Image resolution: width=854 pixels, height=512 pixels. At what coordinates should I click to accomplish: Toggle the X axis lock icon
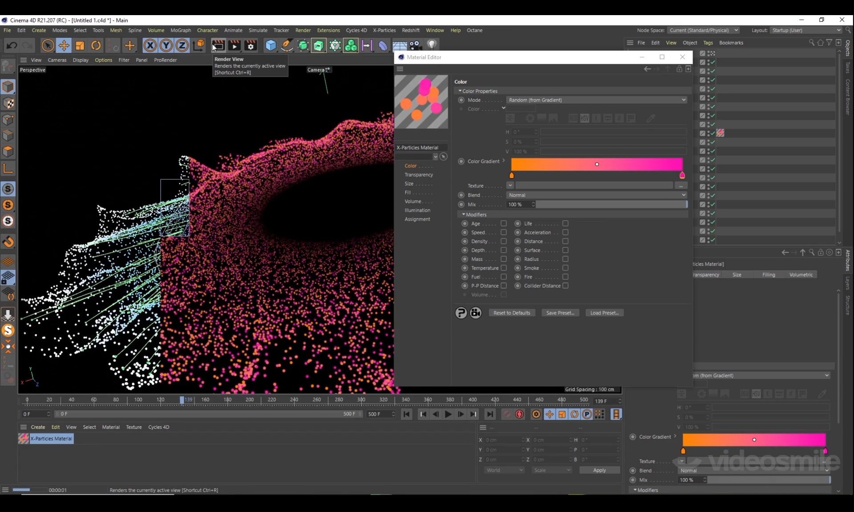pyautogui.click(x=150, y=45)
